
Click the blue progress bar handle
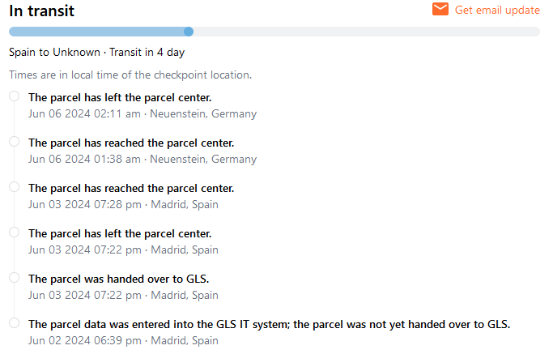(189, 32)
